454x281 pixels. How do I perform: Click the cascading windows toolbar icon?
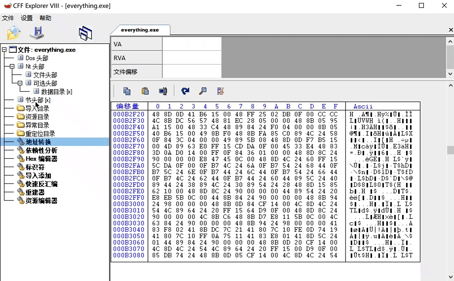[x=85, y=33]
